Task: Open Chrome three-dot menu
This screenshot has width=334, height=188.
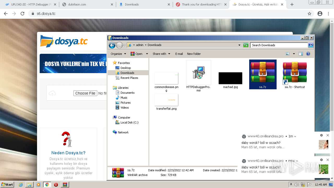Action: (328, 14)
